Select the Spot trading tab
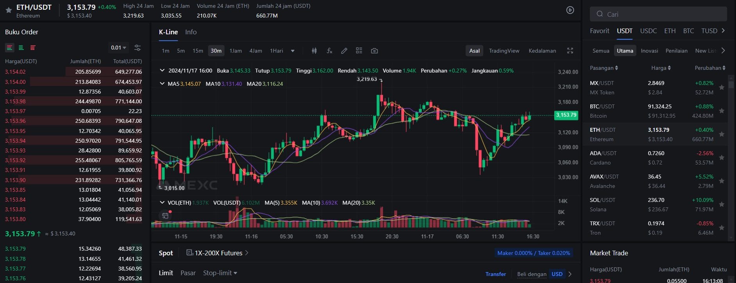736x283 pixels. (166, 253)
